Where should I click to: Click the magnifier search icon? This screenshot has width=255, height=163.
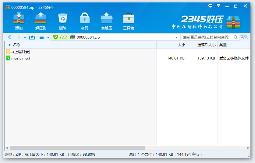236,37
